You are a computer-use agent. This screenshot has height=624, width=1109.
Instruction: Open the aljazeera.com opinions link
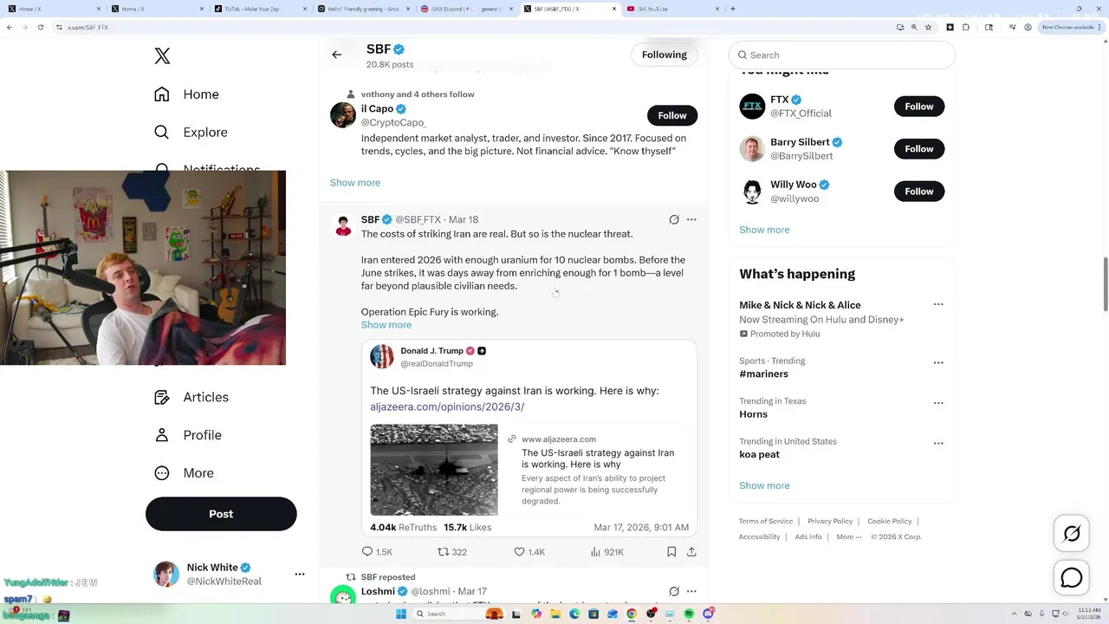pyautogui.click(x=447, y=406)
